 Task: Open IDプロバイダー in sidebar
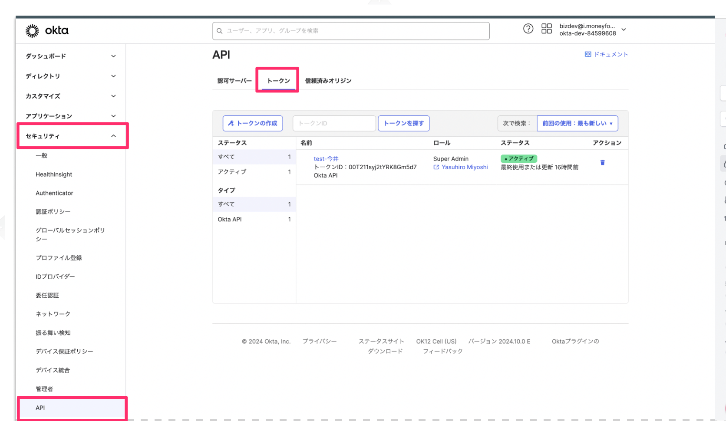pyautogui.click(x=55, y=276)
